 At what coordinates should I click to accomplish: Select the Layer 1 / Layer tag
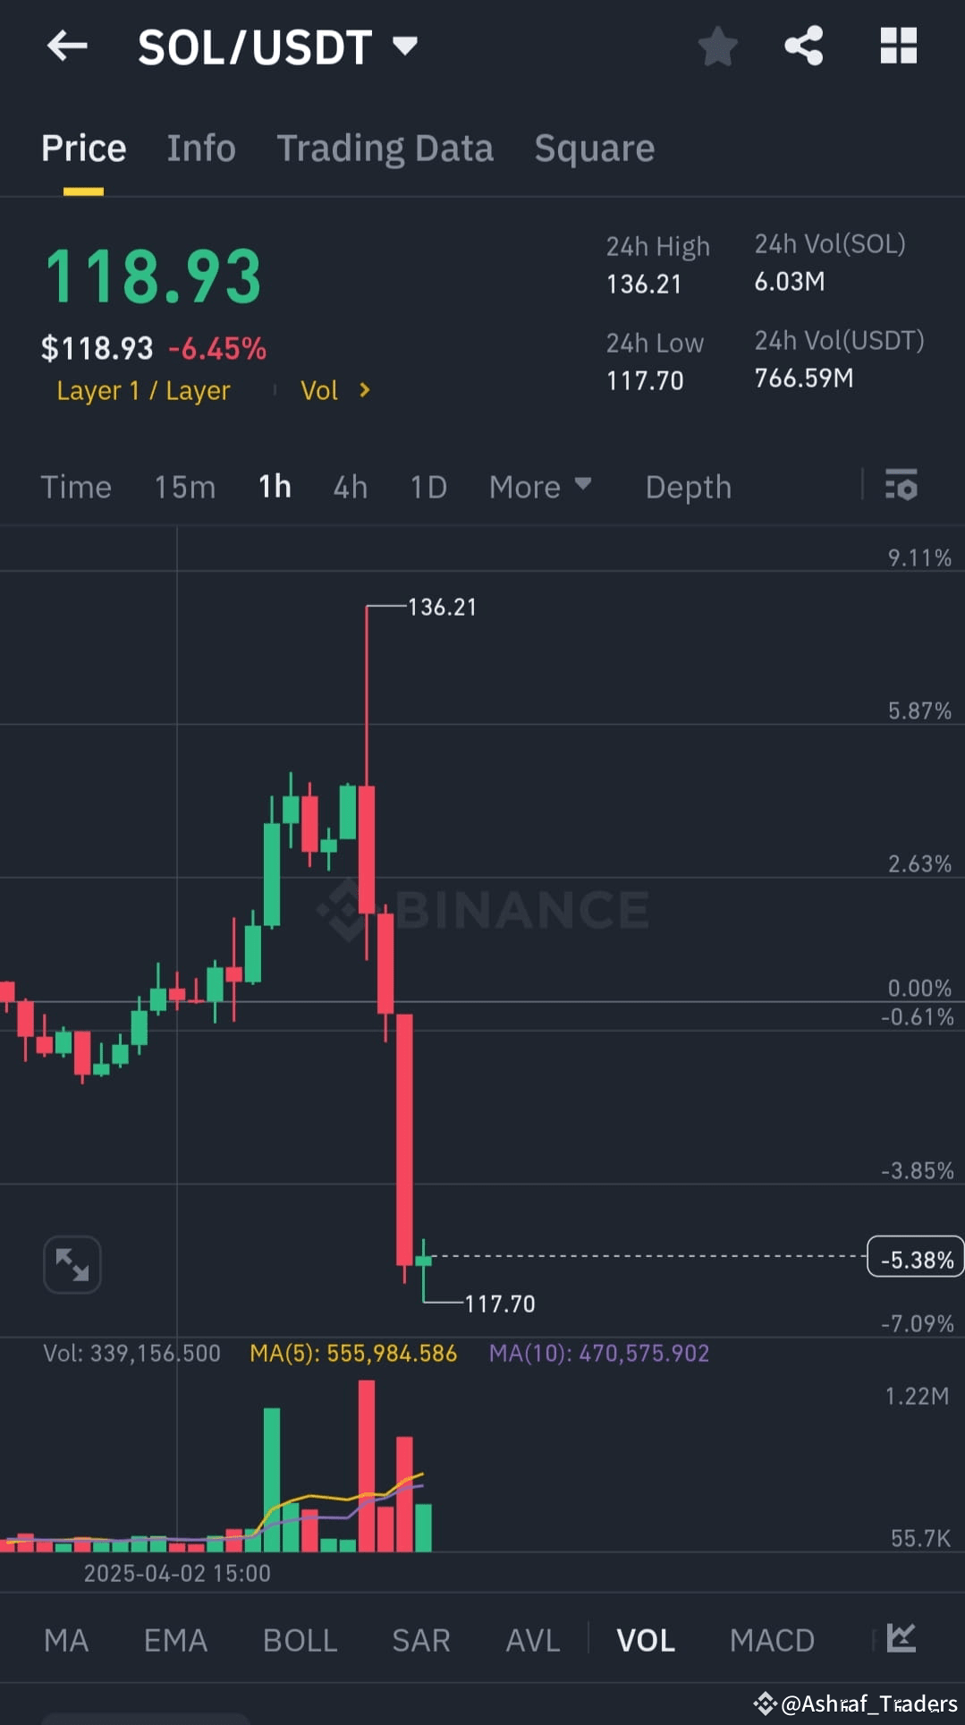(x=142, y=390)
